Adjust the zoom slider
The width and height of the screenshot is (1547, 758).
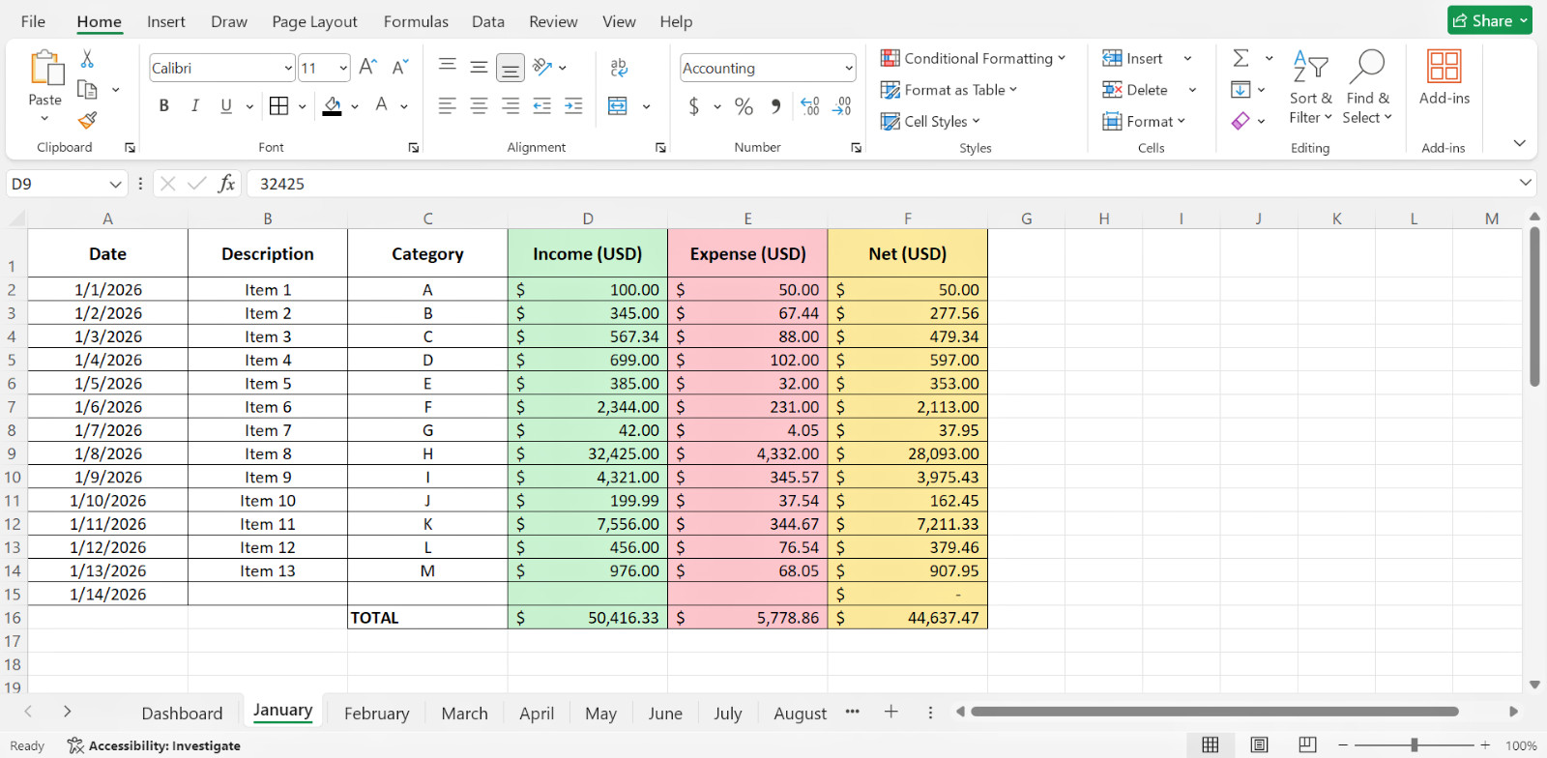[1415, 744]
